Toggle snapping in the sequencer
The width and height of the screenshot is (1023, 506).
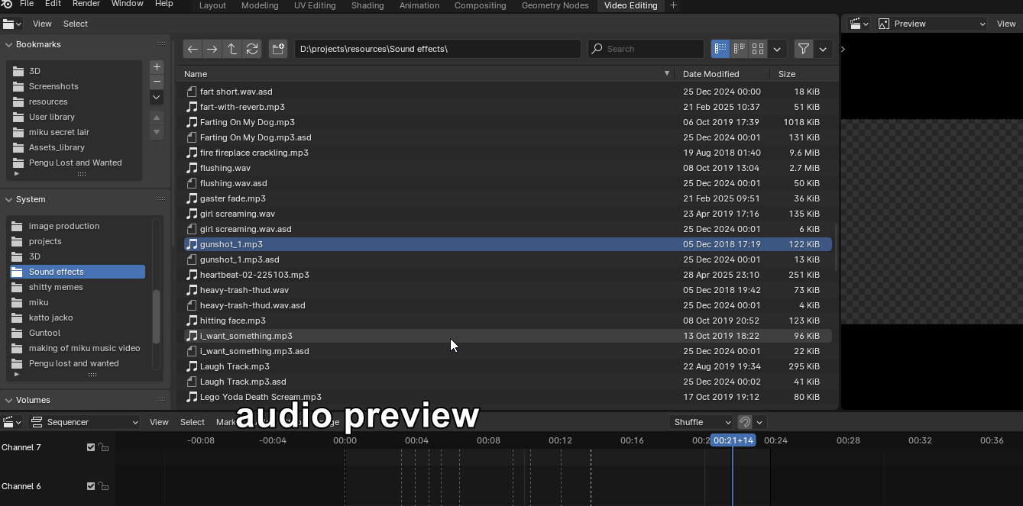coord(745,422)
